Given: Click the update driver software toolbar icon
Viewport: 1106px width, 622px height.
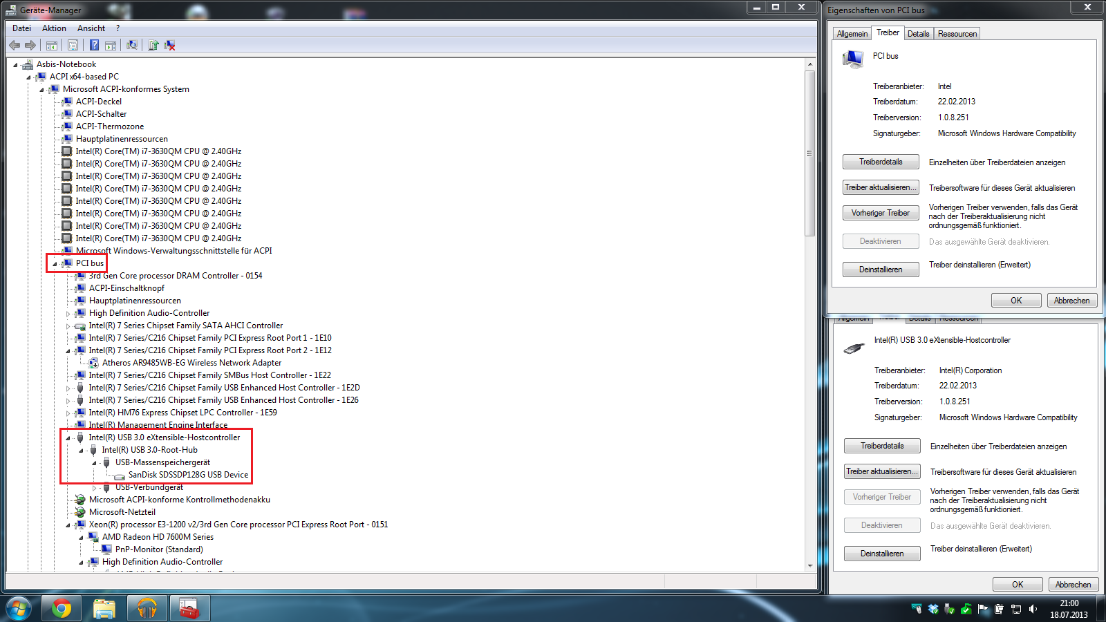Looking at the screenshot, I should coord(153,46).
